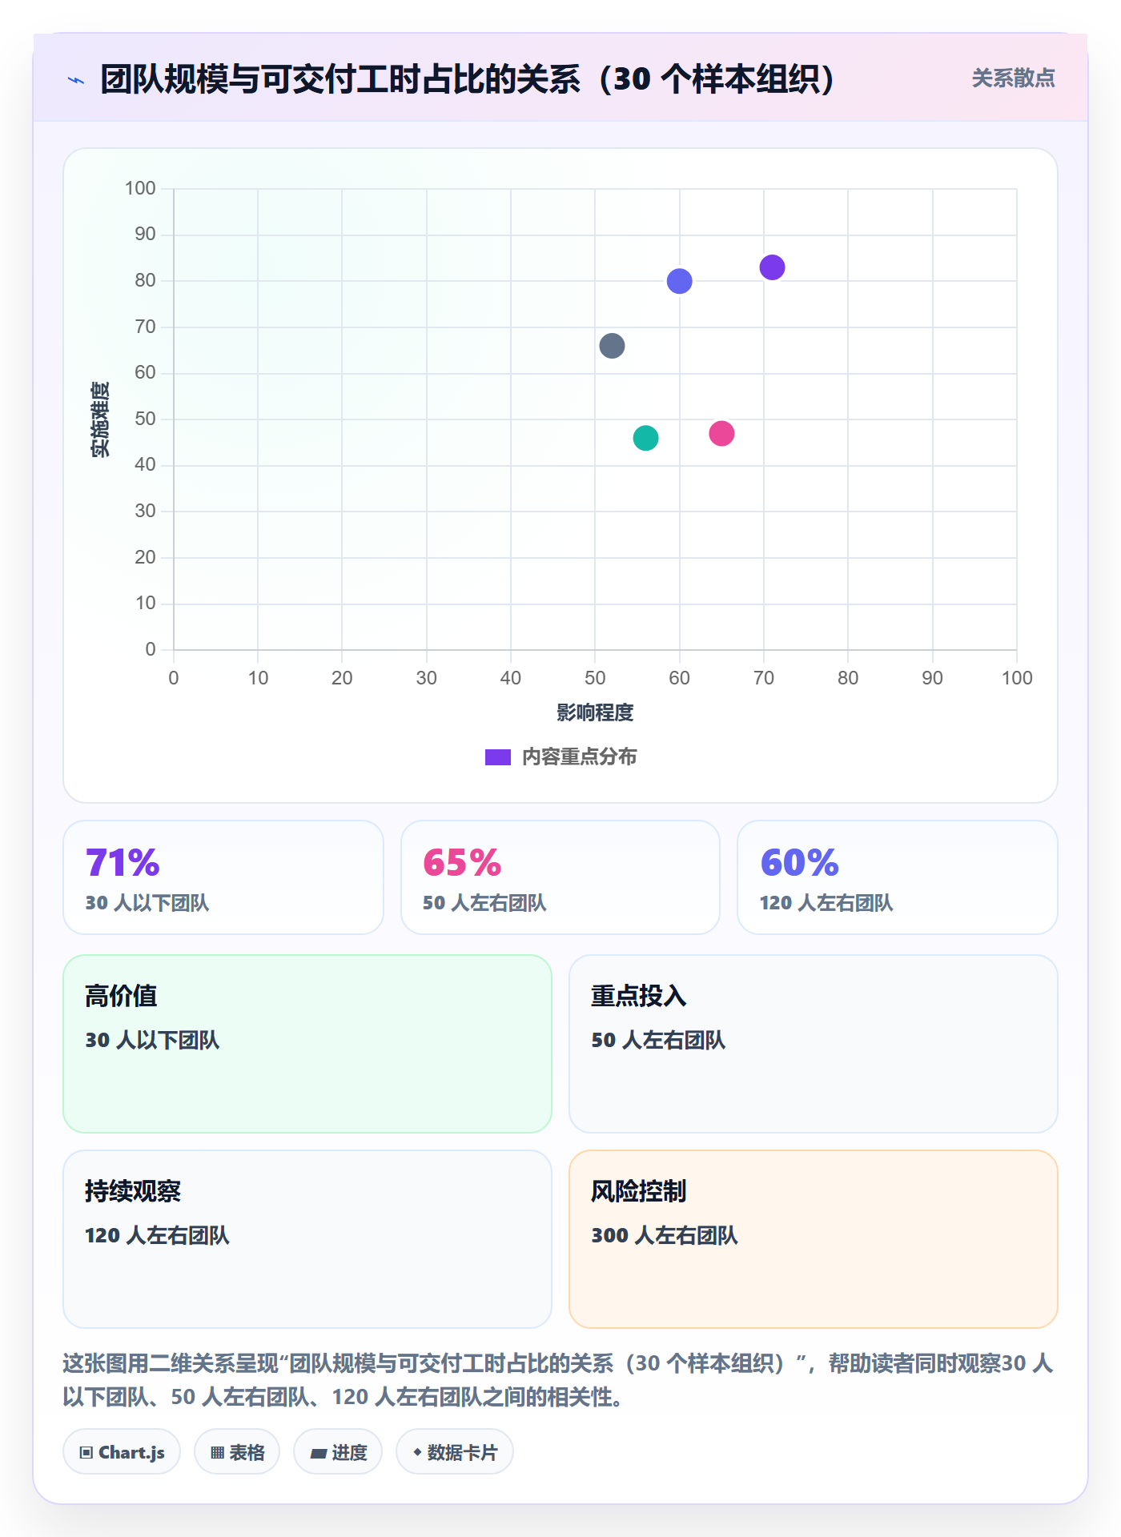Select the 风险控制 quadrant card
Viewport: 1121px width, 1537px height.
point(814,1239)
